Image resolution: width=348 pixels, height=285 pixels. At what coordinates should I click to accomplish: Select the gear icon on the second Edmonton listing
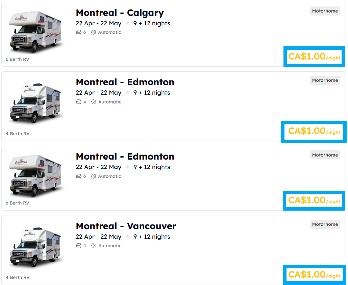pos(93,176)
